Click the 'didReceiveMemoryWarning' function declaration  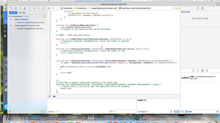coord(77,25)
